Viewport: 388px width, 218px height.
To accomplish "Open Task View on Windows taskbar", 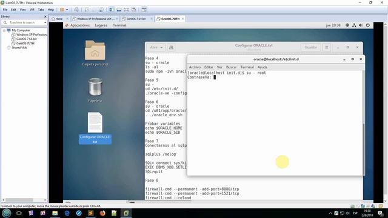I will pyautogui.click(x=19, y=213).
